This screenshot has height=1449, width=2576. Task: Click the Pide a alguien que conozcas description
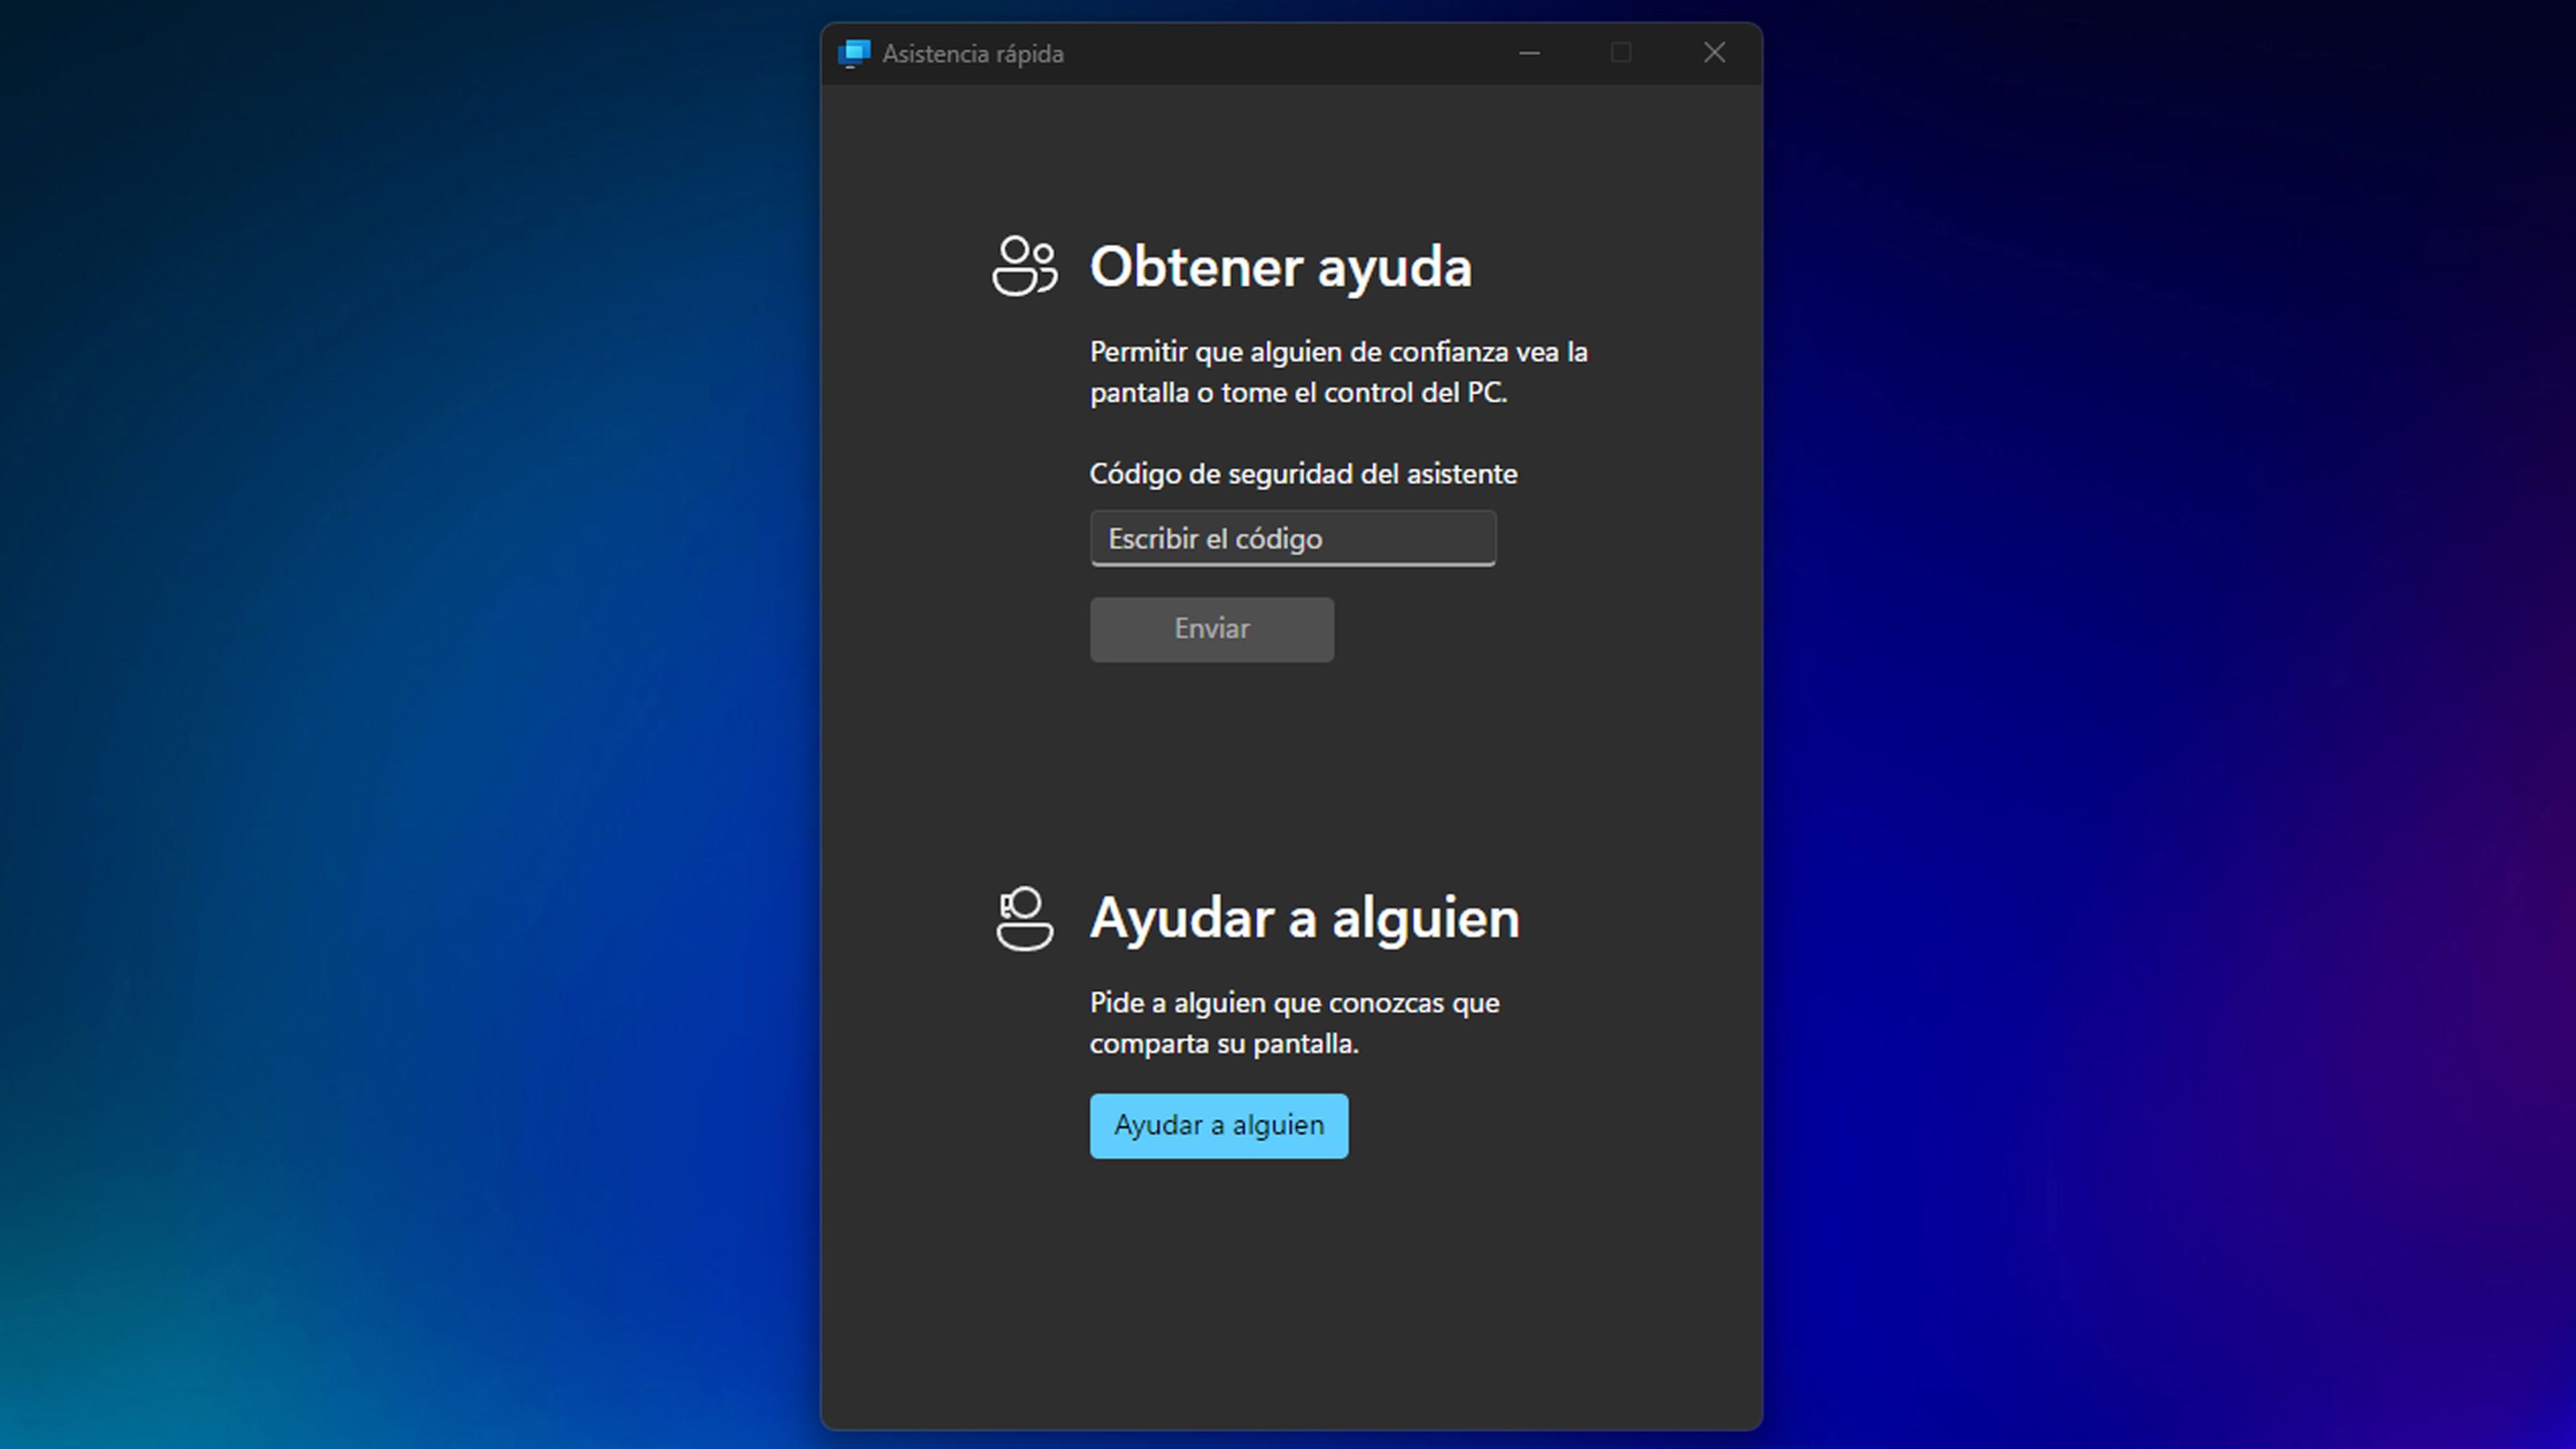click(x=1293, y=1023)
